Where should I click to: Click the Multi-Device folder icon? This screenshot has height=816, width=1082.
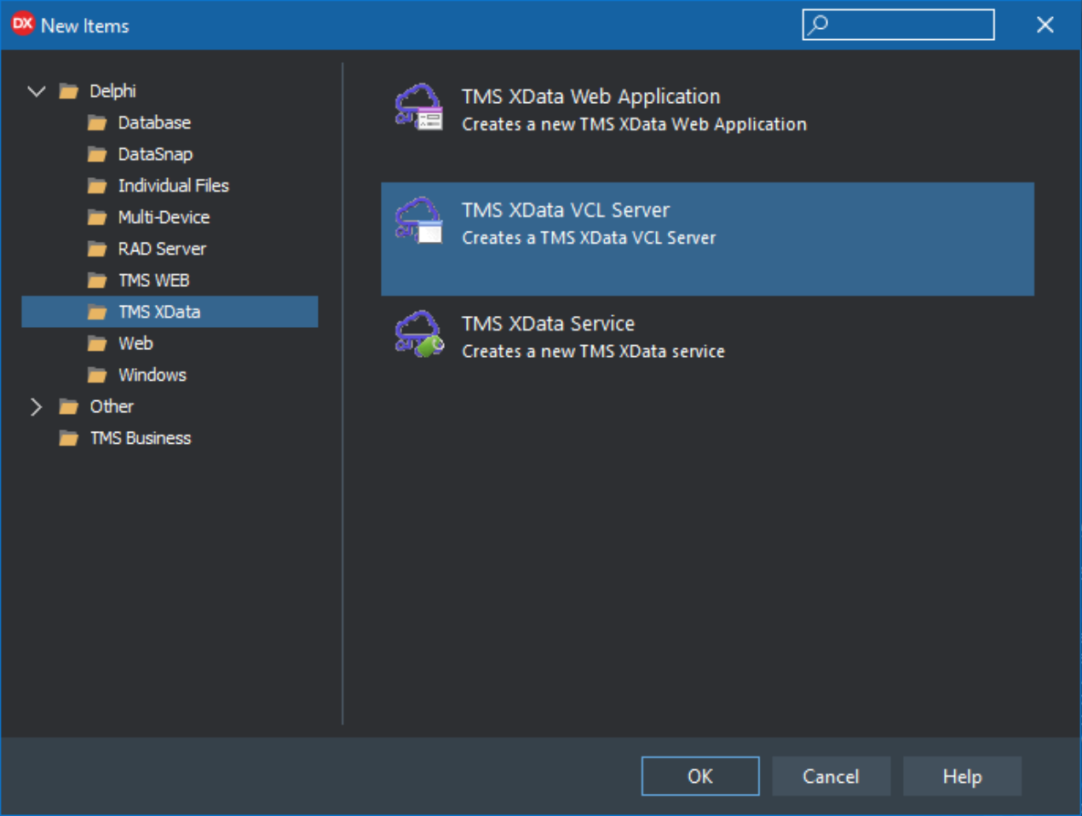(98, 218)
